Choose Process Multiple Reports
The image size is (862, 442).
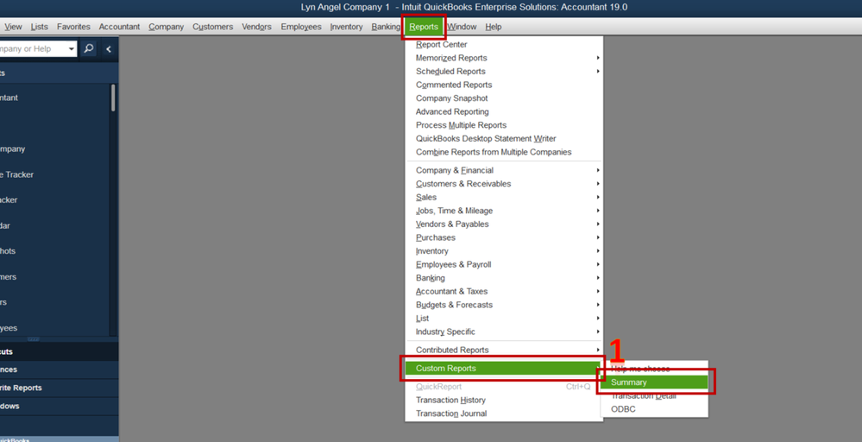tap(504, 125)
